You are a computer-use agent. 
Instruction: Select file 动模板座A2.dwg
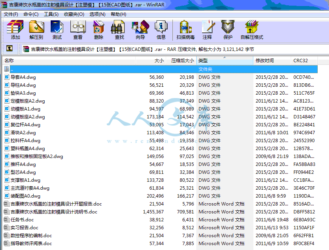click(28, 117)
